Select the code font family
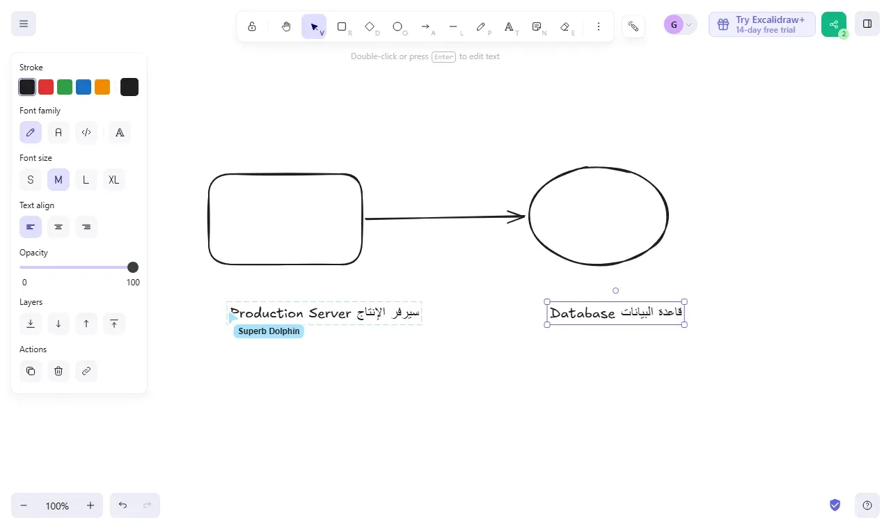 coord(86,132)
